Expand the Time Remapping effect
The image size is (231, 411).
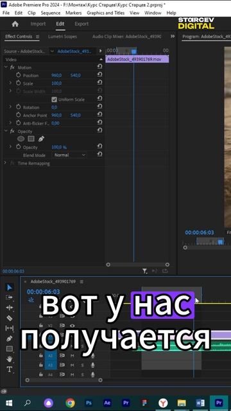pos(5,162)
